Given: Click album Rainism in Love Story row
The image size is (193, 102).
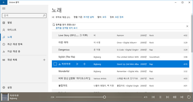Looking at the screenshot, I should pyautogui.click(x=120, y=35).
